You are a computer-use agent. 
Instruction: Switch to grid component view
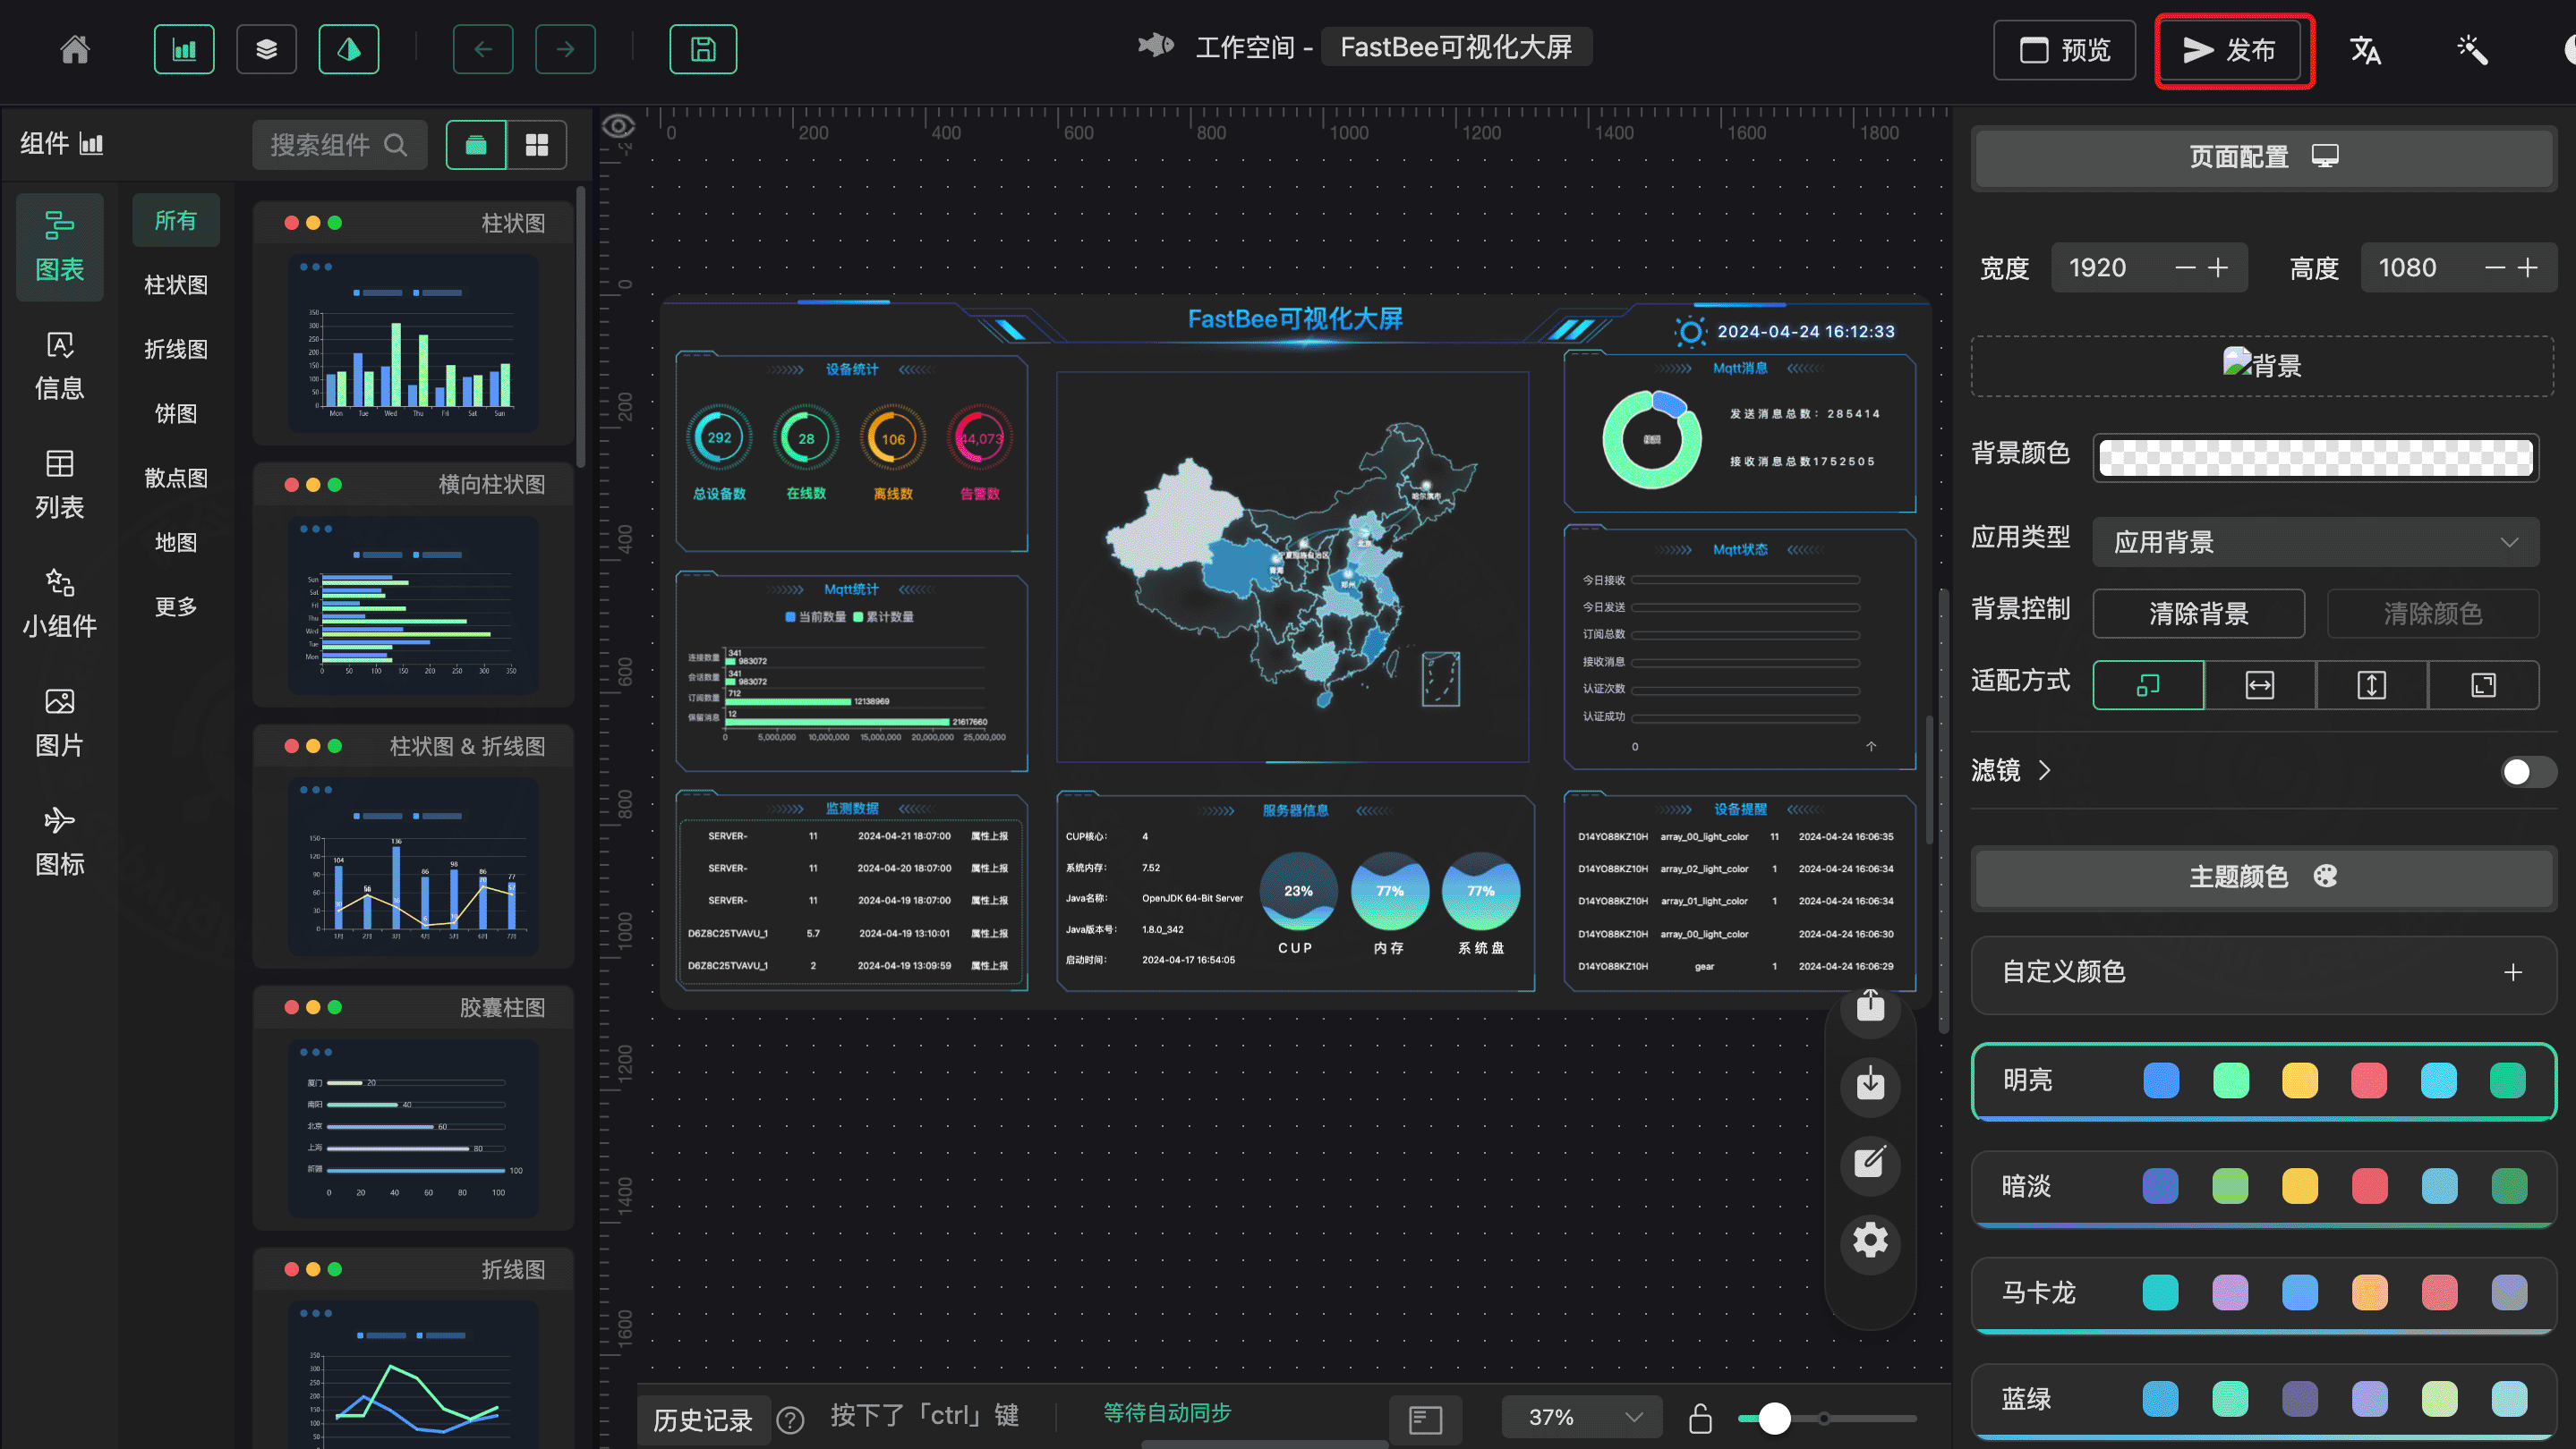pyautogui.click(x=537, y=145)
